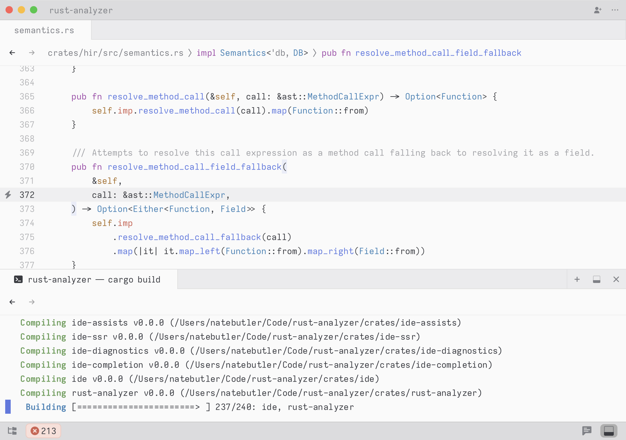Screen dimensions: 626x440
Task: Maximize the terminal dock panel
Action: [596, 279]
